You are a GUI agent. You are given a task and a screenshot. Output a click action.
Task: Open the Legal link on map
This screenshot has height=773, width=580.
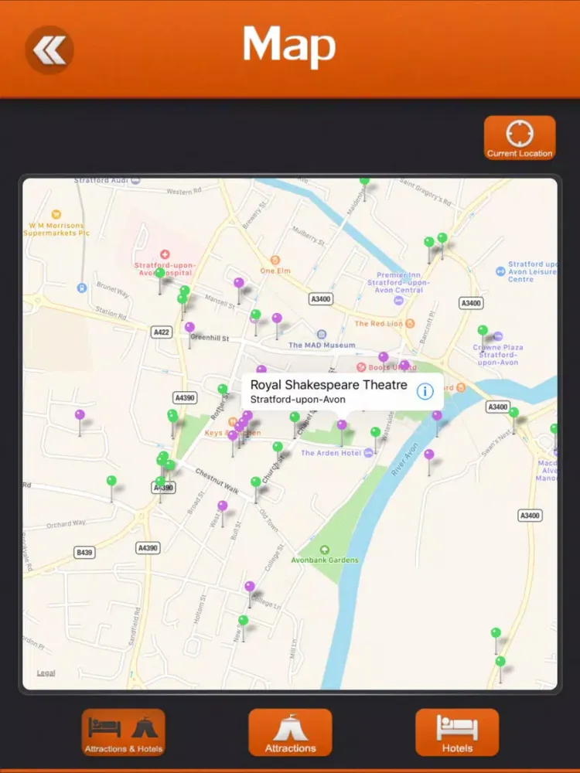[x=46, y=673]
